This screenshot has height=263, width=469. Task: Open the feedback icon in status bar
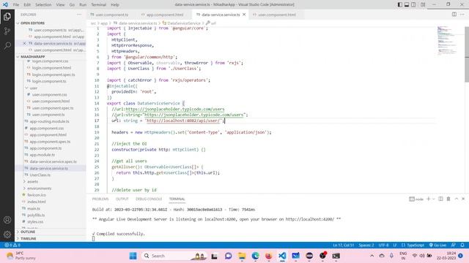[454, 245]
